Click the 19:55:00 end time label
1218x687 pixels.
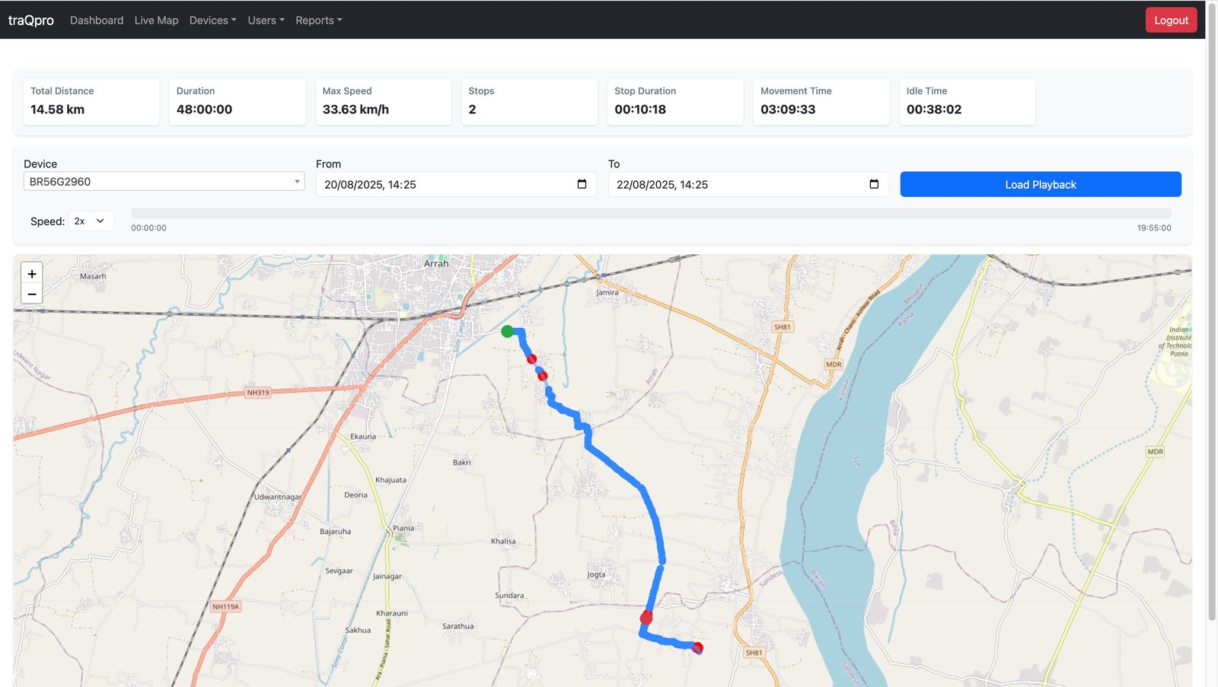(1154, 227)
